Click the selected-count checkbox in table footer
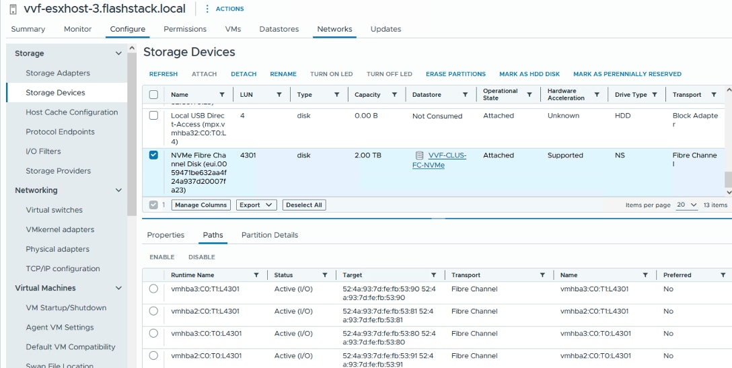This screenshot has height=368, width=732. click(153, 205)
